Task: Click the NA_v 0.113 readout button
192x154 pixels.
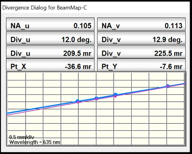Action: tap(141, 24)
